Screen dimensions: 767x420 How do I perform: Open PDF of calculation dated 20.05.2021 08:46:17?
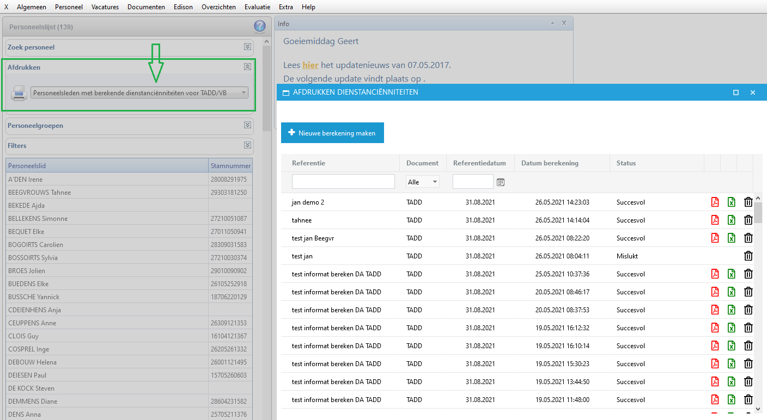(715, 292)
